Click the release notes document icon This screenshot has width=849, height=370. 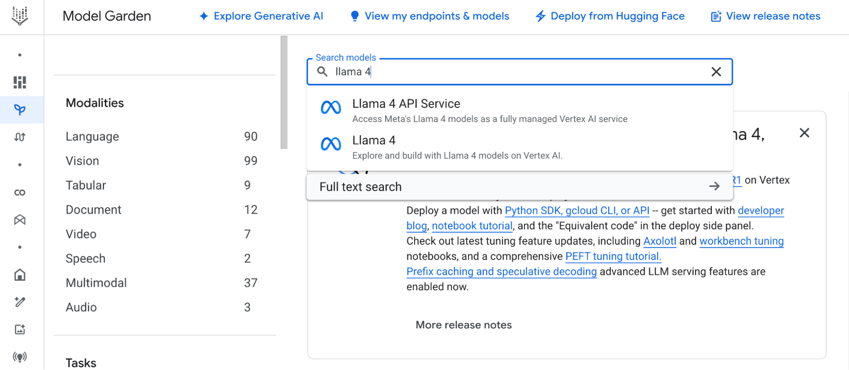point(716,17)
